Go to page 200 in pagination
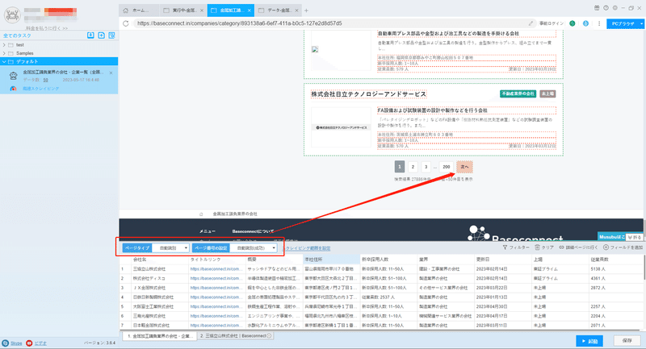The width and height of the screenshot is (646, 349). pyautogui.click(x=447, y=167)
